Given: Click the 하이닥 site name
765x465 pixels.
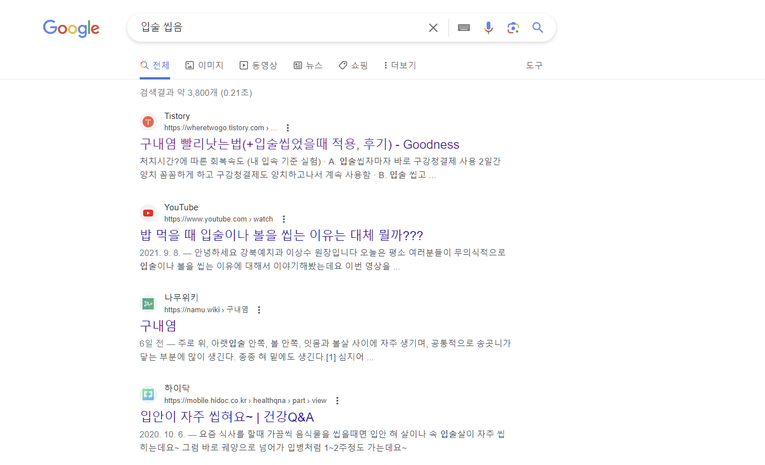Looking at the screenshot, I should click(177, 388).
